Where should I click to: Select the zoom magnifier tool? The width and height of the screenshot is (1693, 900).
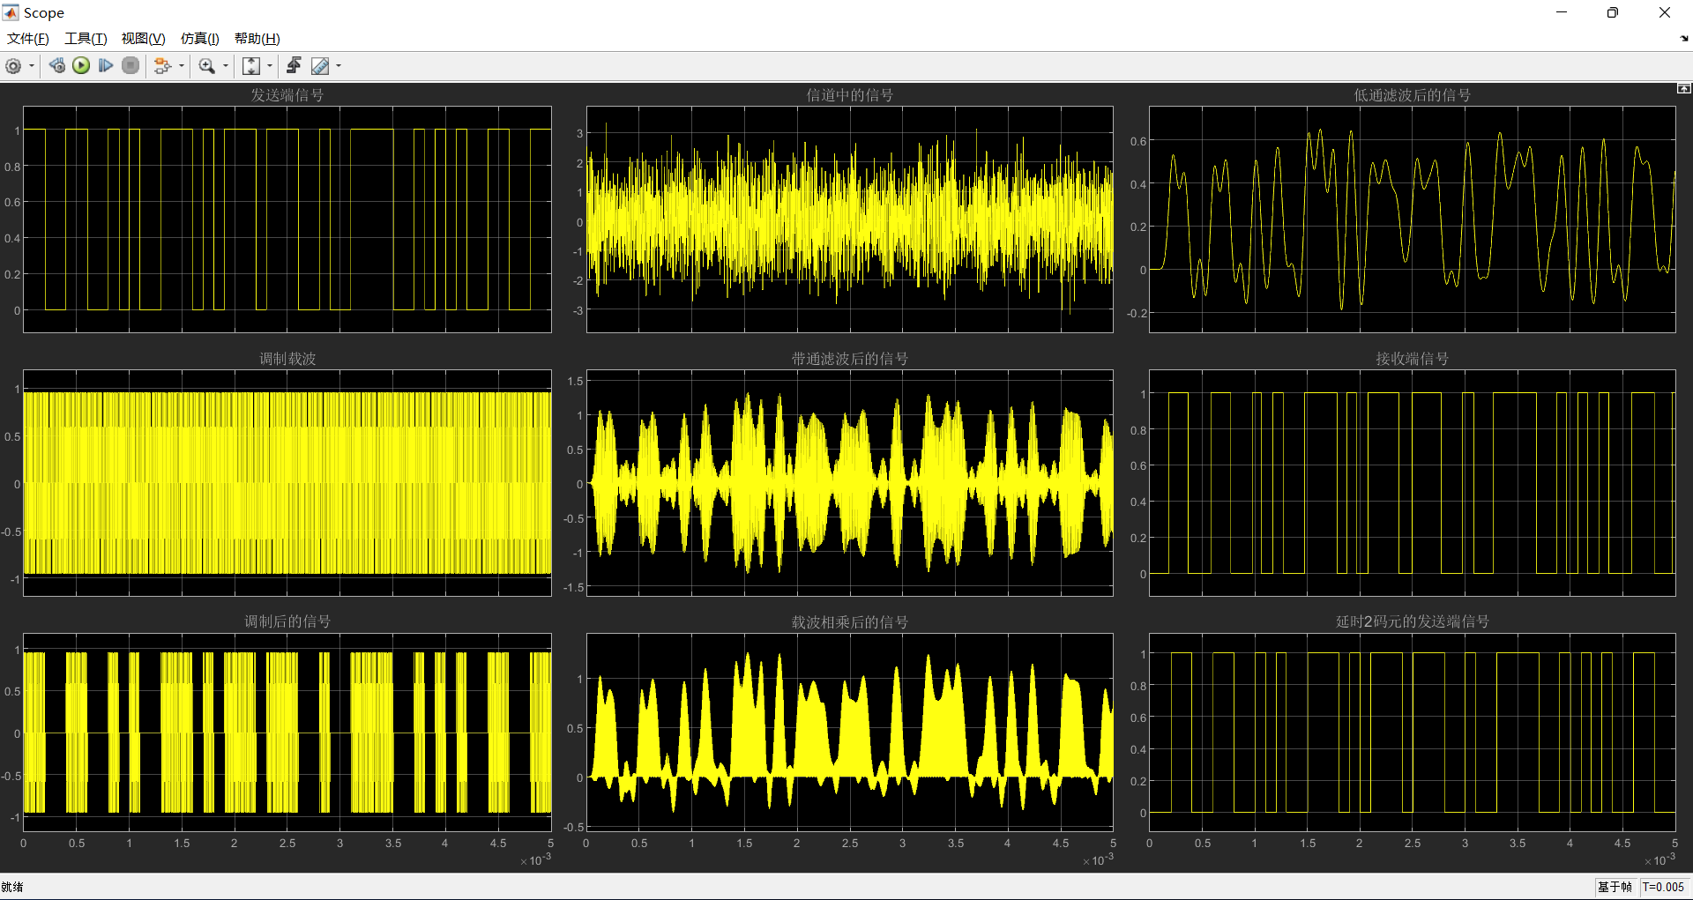207,66
